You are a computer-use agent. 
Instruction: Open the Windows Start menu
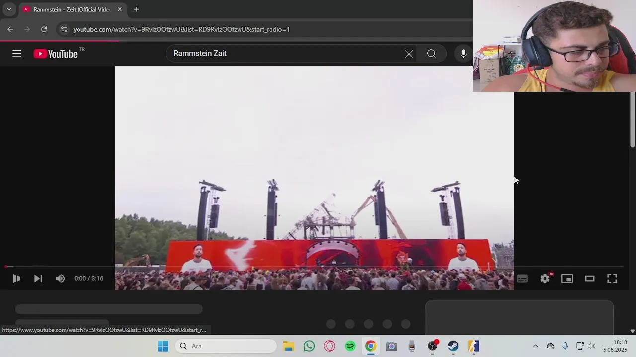click(x=163, y=346)
